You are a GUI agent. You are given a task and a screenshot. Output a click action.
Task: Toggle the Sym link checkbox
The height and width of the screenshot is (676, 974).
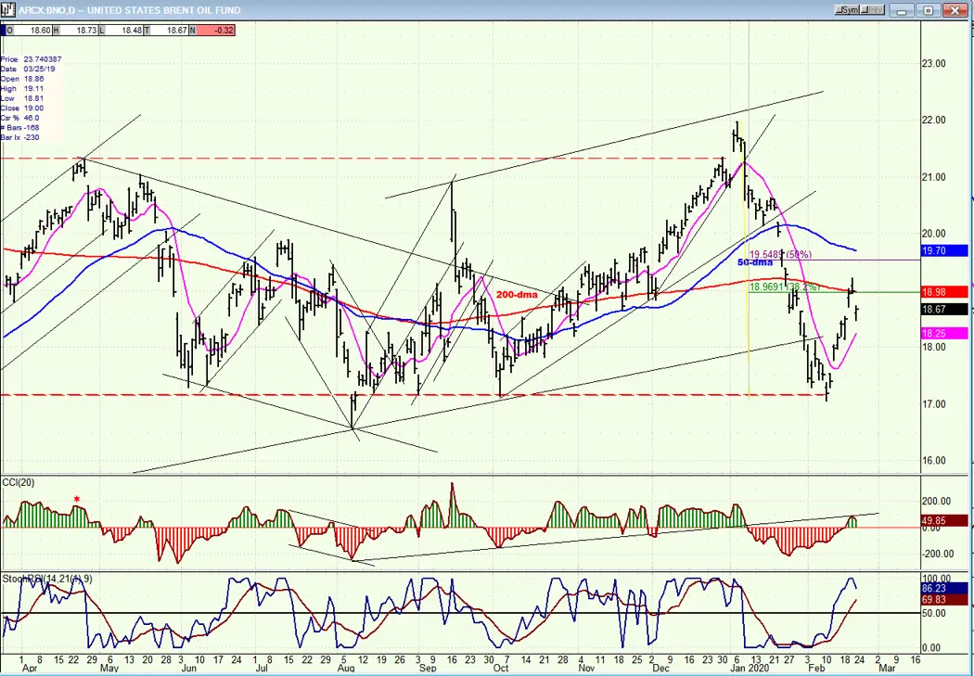pyautogui.click(x=847, y=10)
